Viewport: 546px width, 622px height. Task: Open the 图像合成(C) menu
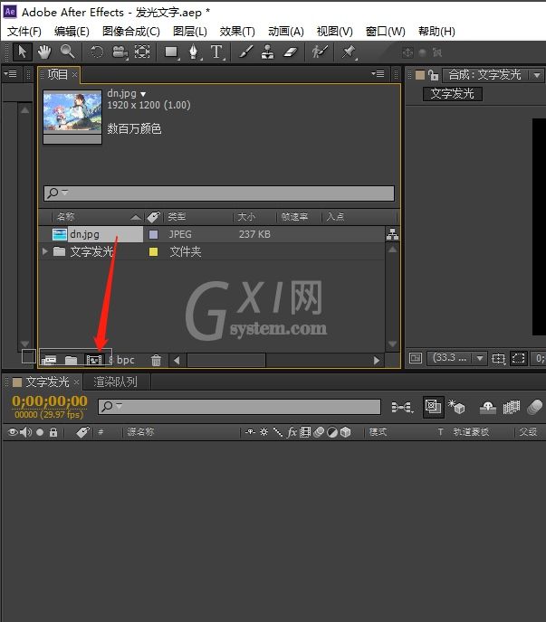(131, 32)
